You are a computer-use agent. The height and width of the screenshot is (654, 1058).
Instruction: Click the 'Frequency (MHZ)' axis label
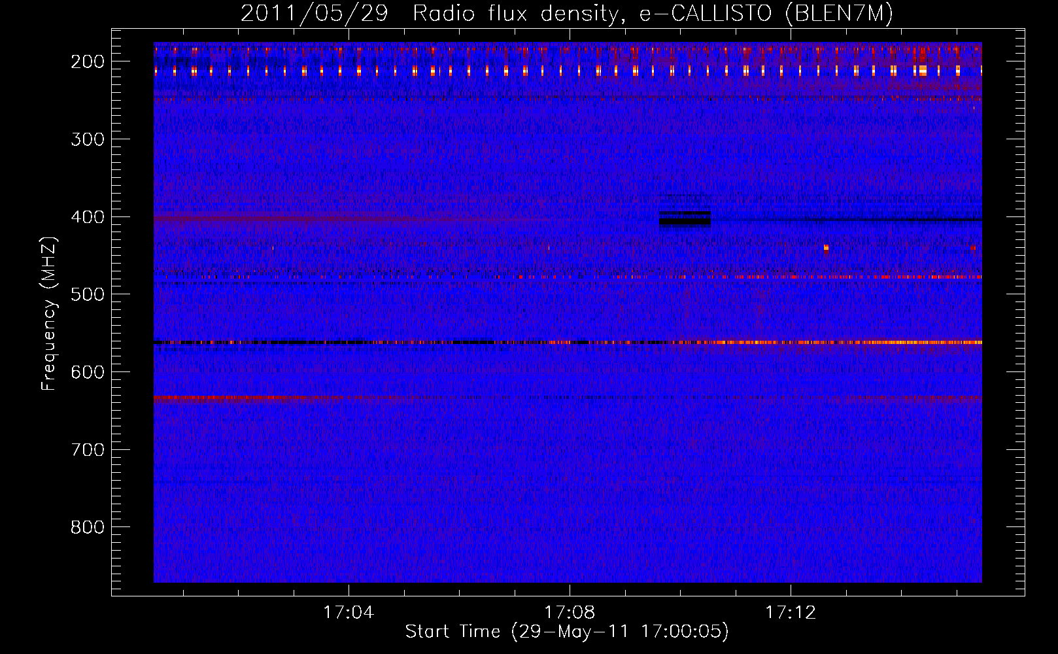click(x=50, y=314)
